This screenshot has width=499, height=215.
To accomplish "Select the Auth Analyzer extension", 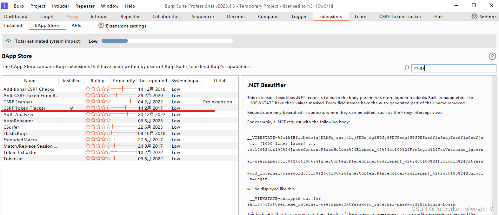I will (120, 114).
